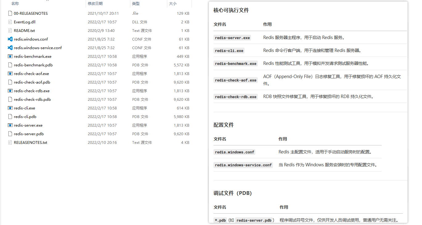Click the 核心可执行文件 heading

tap(231, 10)
